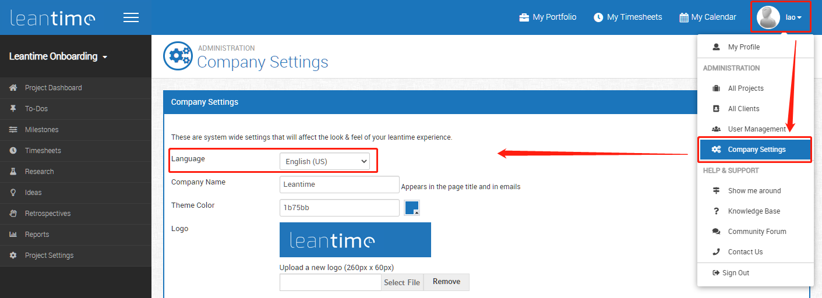The height and width of the screenshot is (298, 822).
Task: Choose Sign Out from the menu
Action: tap(735, 273)
